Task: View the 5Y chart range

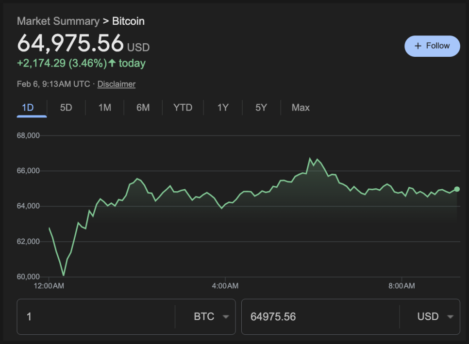Action: tap(261, 108)
